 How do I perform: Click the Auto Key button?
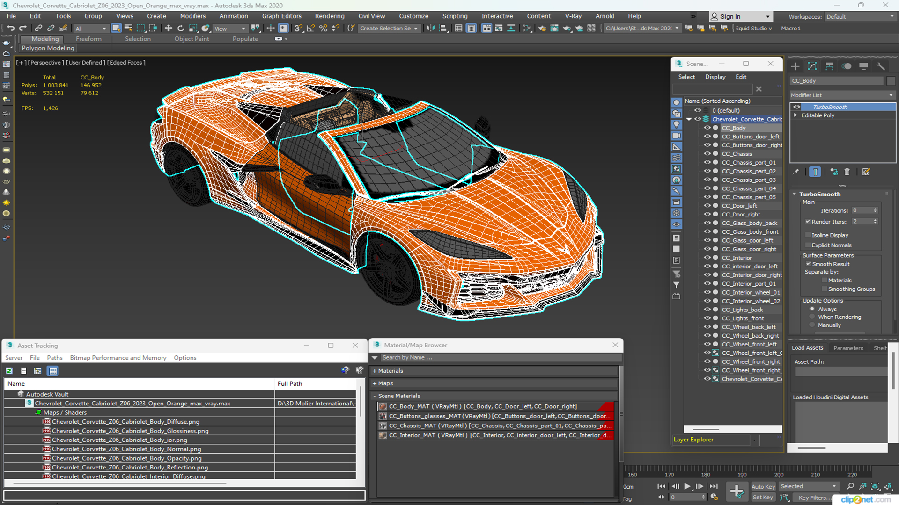pos(763,487)
